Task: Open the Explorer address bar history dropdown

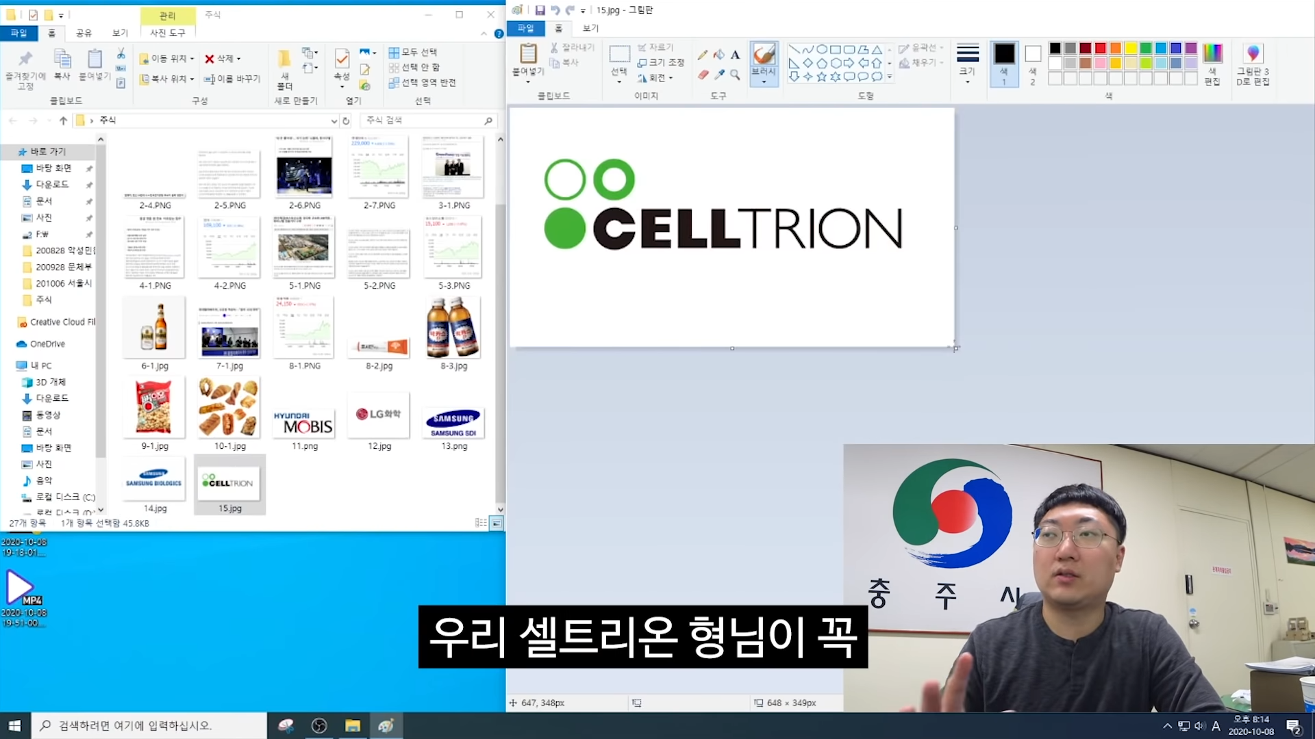Action: pyautogui.click(x=334, y=121)
